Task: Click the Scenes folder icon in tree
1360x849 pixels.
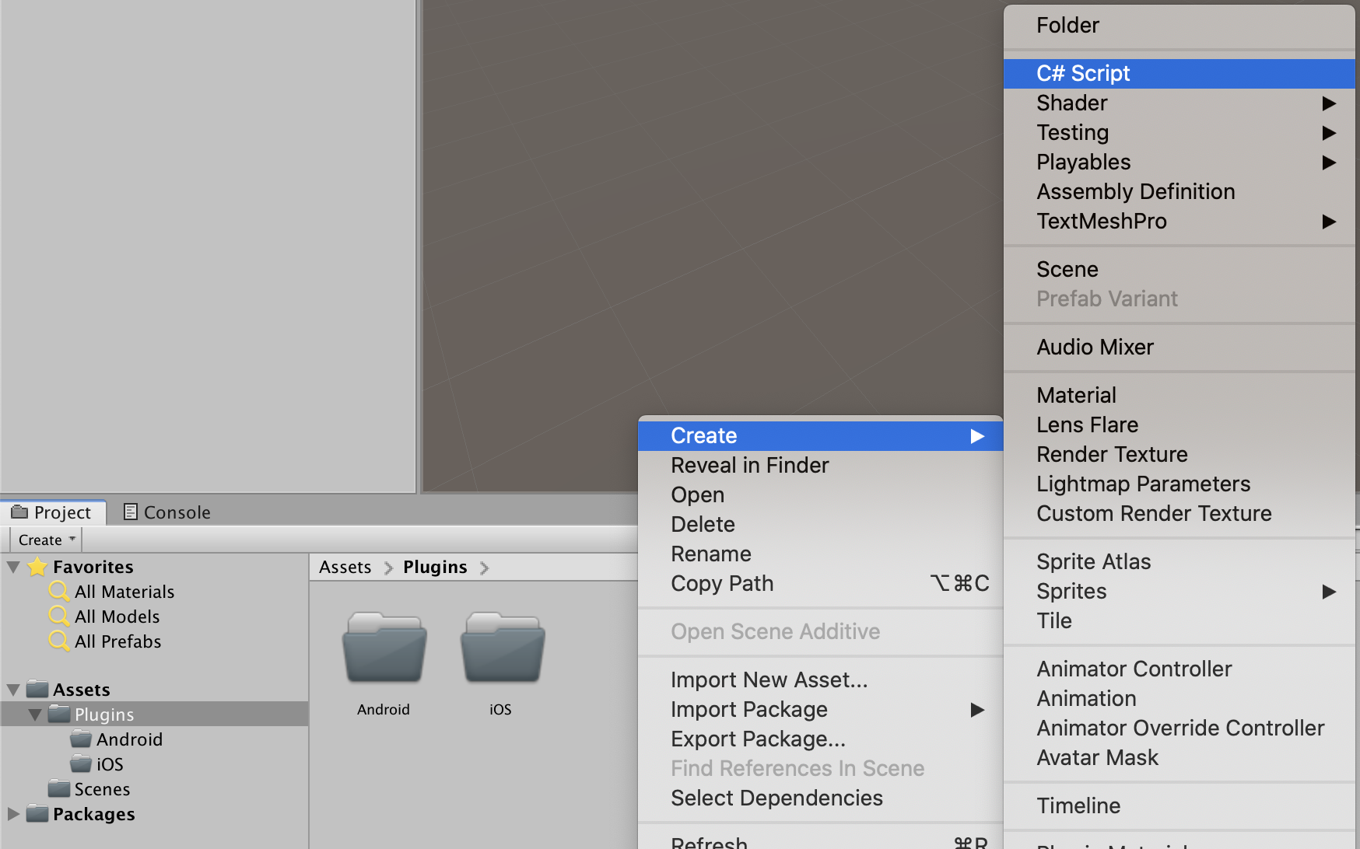Action: [x=59, y=788]
